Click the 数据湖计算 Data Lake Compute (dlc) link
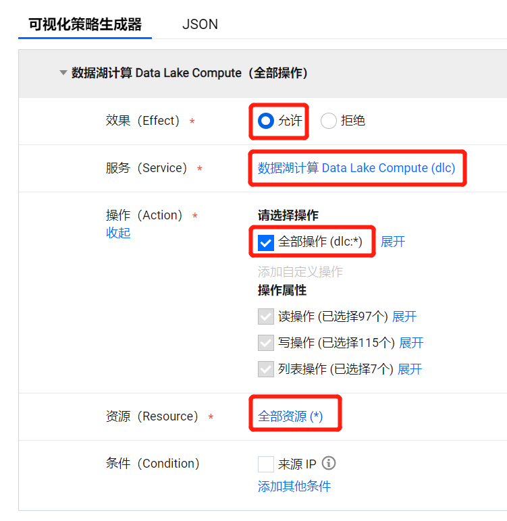 point(356,168)
